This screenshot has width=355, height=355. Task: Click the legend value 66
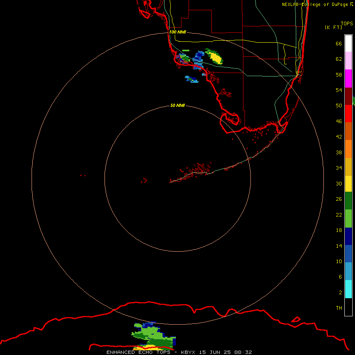tap(339, 43)
